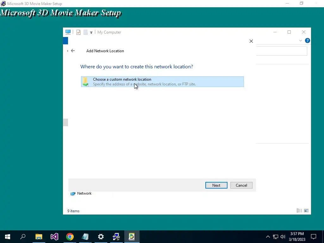This screenshot has width=324, height=243.
Task: Click the Next button in wizard
Action: 216,185
